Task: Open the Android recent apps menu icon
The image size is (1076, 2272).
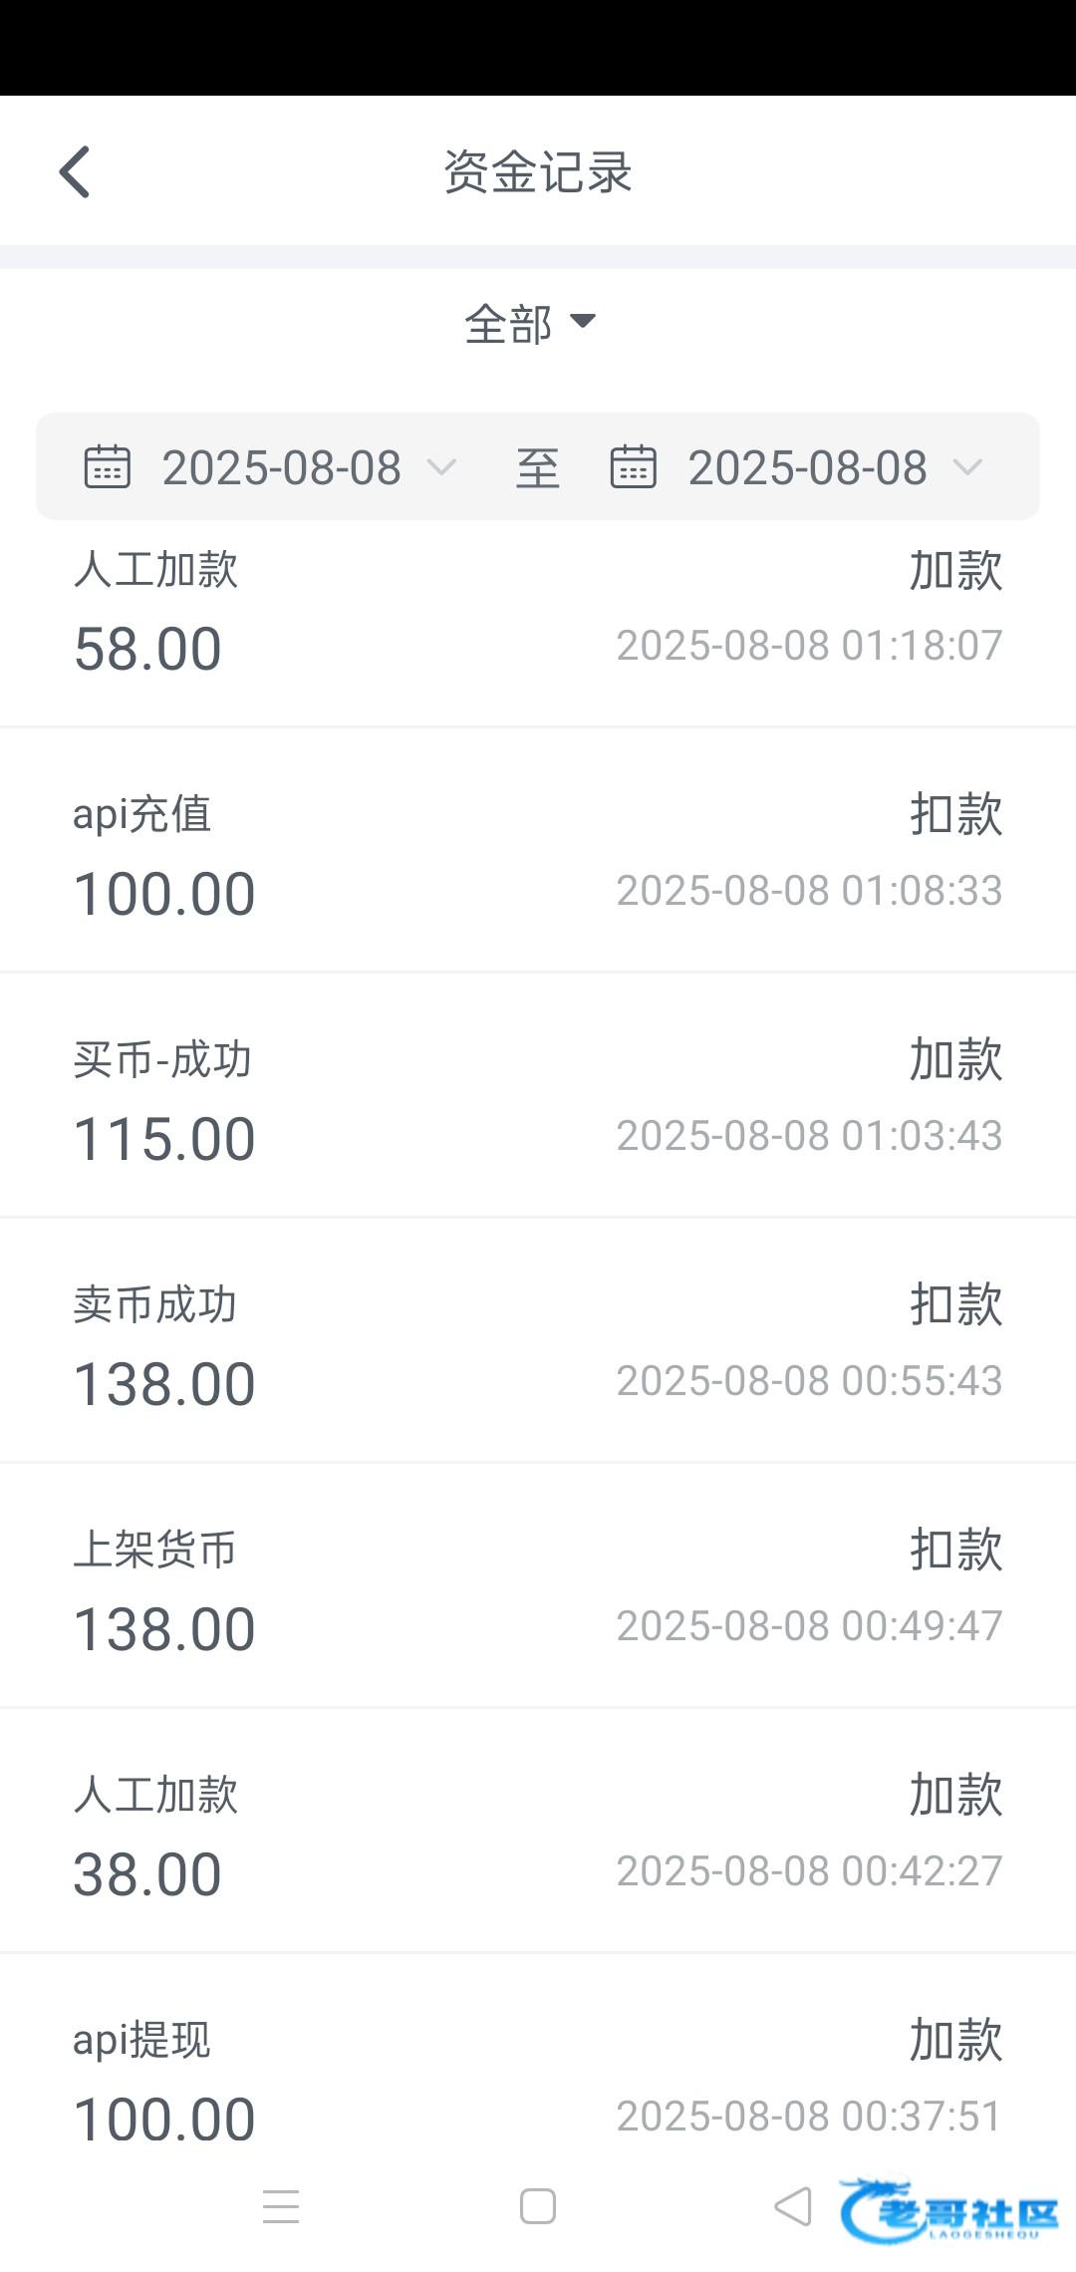Action: pyautogui.click(x=281, y=2206)
